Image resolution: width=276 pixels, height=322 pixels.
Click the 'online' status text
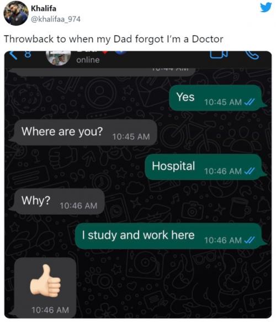click(88, 60)
